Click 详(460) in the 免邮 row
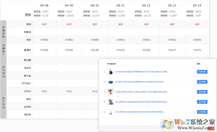The height and width of the screenshot is (132, 217). [95, 40]
